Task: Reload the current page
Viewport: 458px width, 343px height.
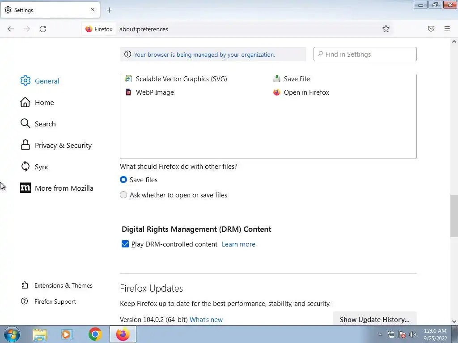Action: pyautogui.click(x=43, y=29)
